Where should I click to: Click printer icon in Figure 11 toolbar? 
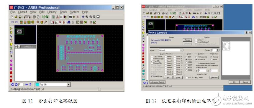[x=34, y=17]
